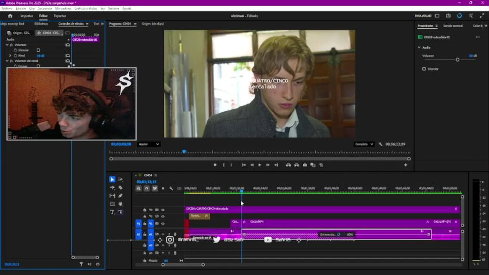Toggle A1 source patching button
Image resolution: width=489 pixels, height=275 pixels.
pyautogui.click(x=139, y=234)
